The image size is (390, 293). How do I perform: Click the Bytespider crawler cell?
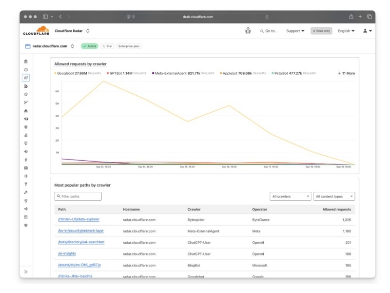pos(196,220)
